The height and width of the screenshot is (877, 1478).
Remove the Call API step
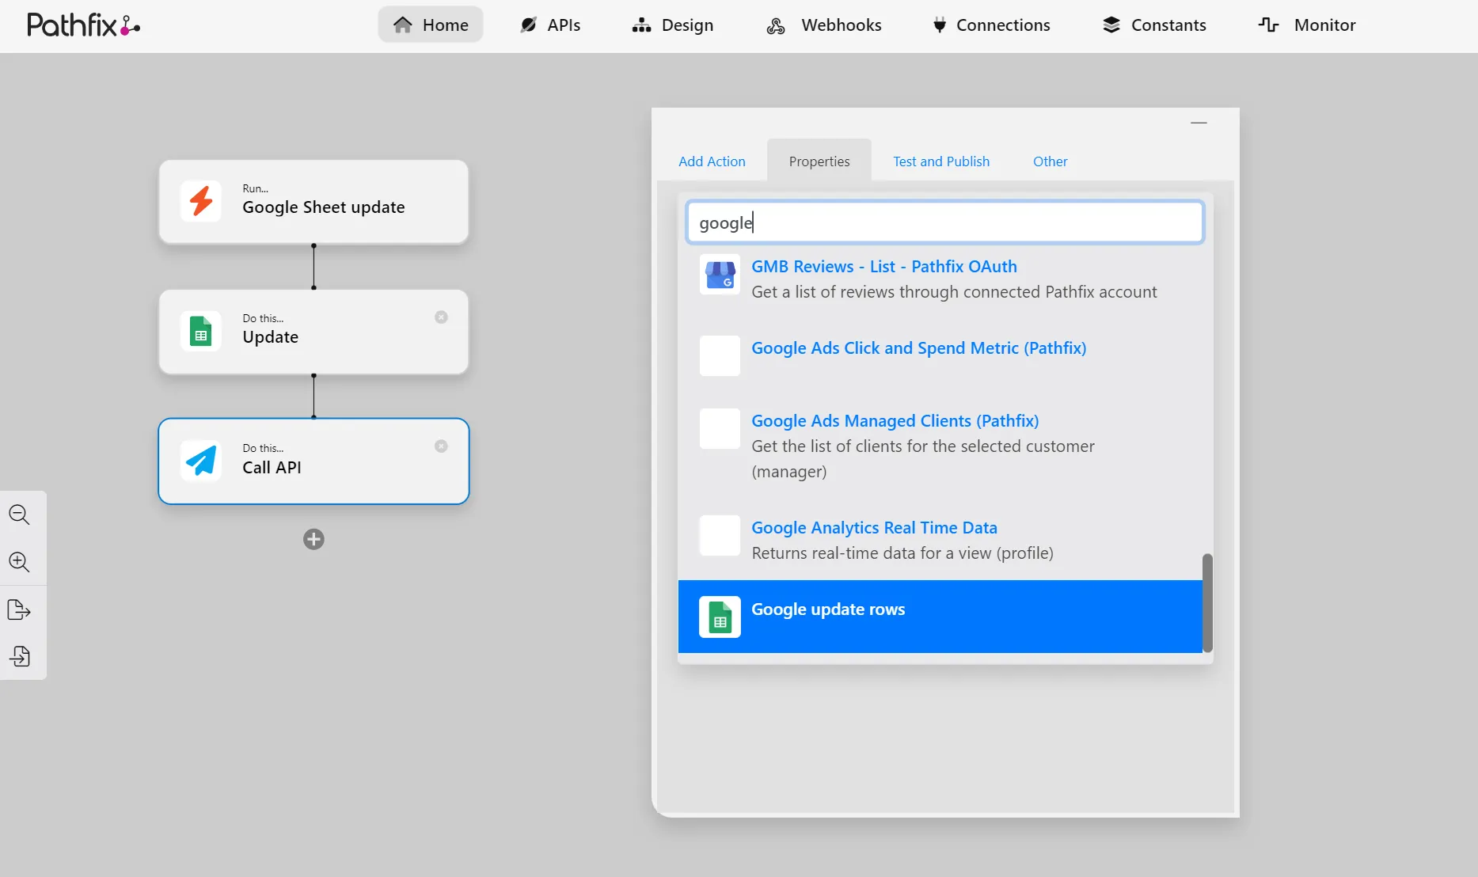441,446
